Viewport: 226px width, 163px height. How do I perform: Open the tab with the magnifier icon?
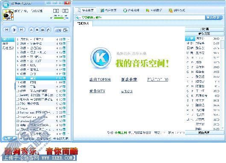tap(86, 10)
